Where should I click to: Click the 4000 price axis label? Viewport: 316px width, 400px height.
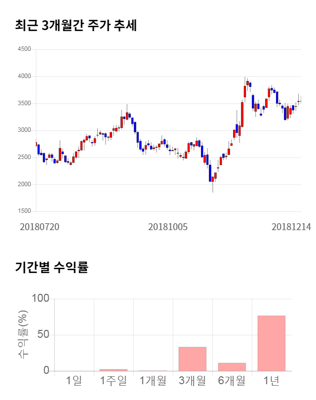pyautogui.click(x=24, y=77)
